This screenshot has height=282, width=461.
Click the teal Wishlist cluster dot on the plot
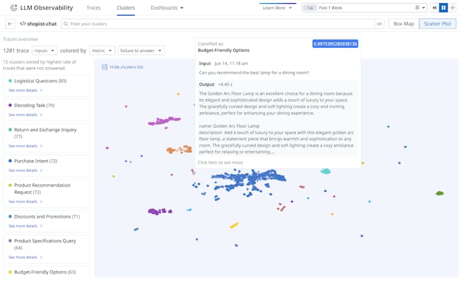pos(325,171)
